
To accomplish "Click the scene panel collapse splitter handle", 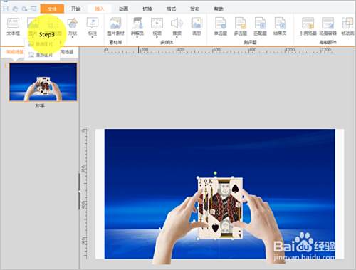I will coord(80,192).
